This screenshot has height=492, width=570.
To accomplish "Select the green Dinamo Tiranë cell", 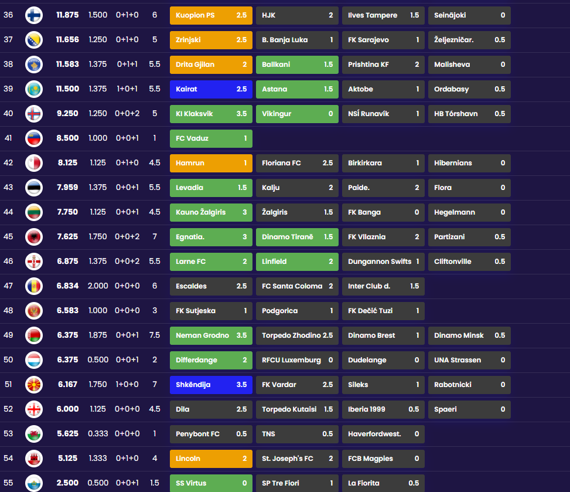I will pyautogui.click(x=297, y=237).
